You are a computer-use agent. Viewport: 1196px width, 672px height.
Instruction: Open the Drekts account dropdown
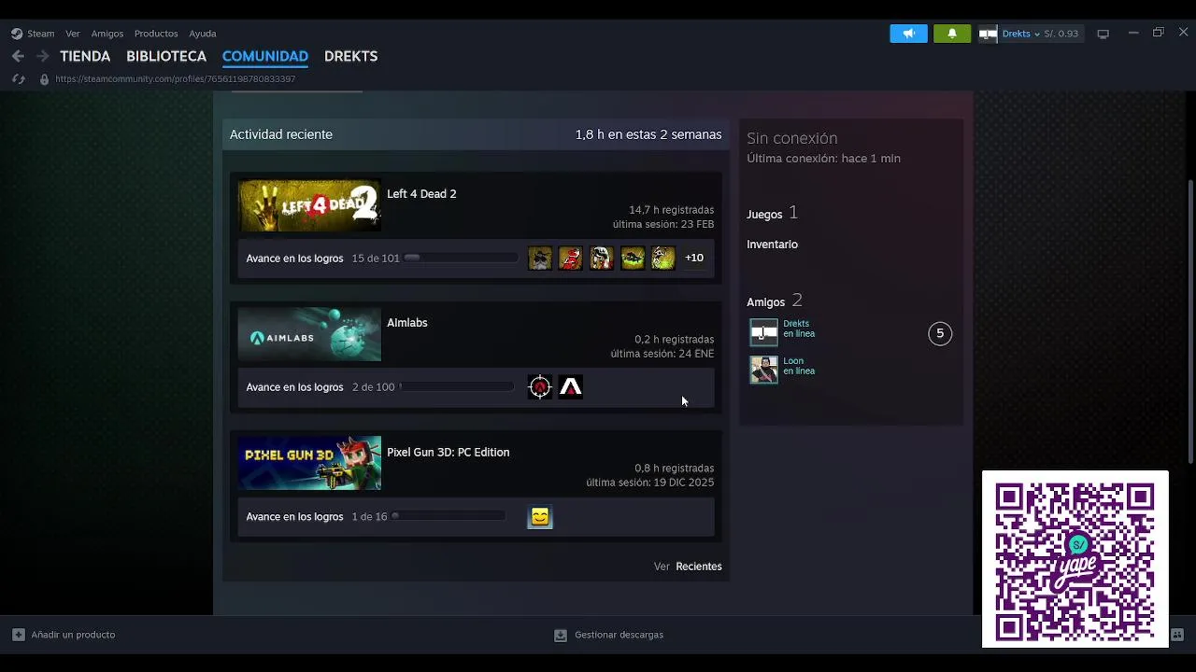pyautogui.click(x=1020, y=34)
